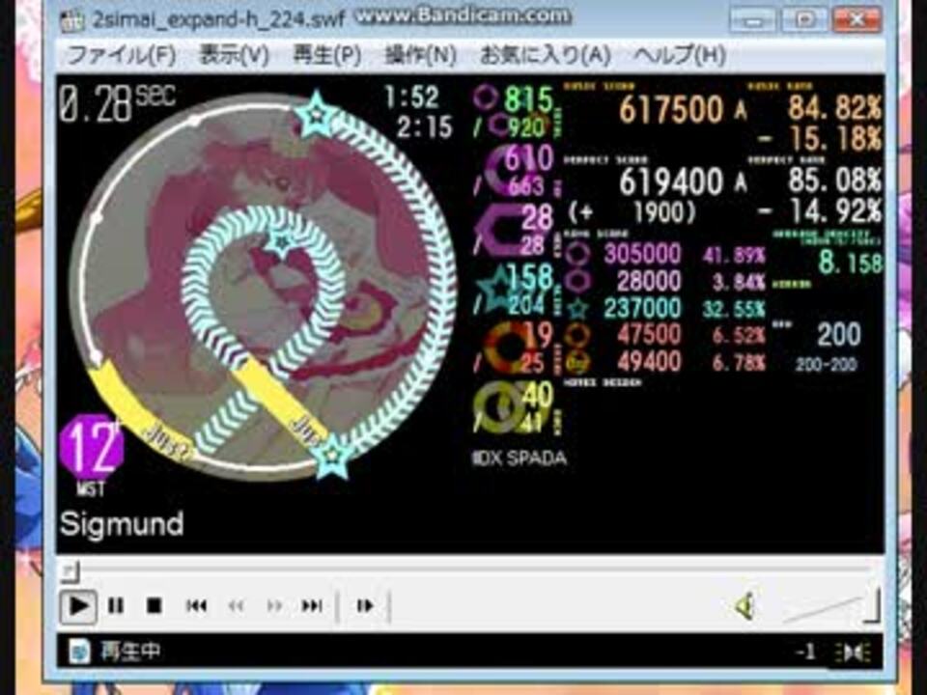Click the 49400 score row
Viewport: 927px width, 695px height.
(x=664, y=362)
